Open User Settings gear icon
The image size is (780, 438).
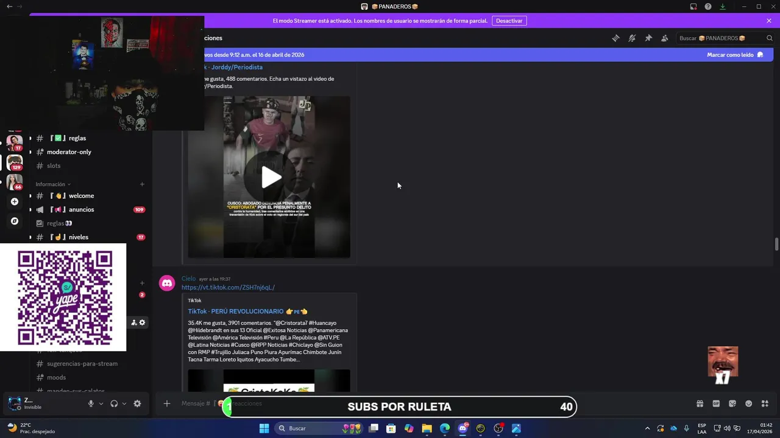[137, 403]
